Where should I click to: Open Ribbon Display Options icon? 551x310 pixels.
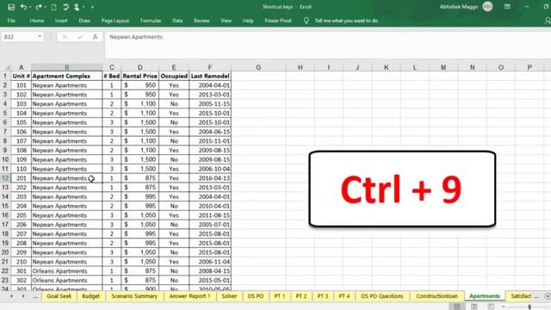[x=507, y=7]
